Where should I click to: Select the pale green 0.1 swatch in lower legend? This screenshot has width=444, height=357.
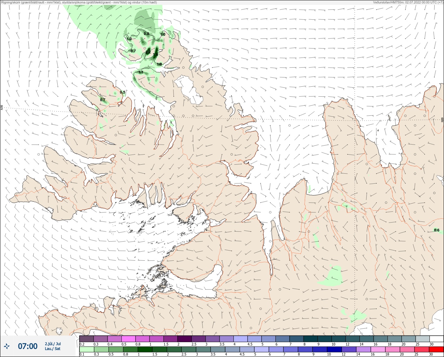pyautogui.click(x=86, y=349)
